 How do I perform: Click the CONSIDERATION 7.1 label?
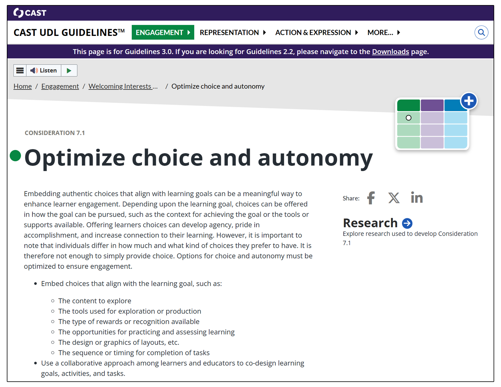55,133
